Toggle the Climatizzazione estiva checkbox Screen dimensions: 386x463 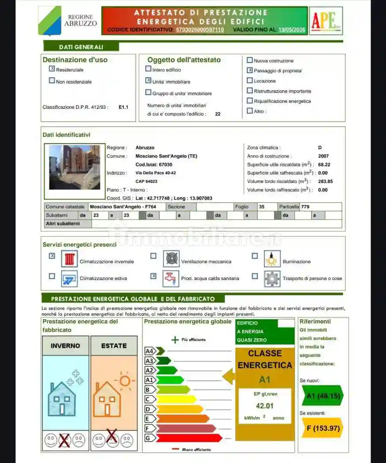pos(52,276)
